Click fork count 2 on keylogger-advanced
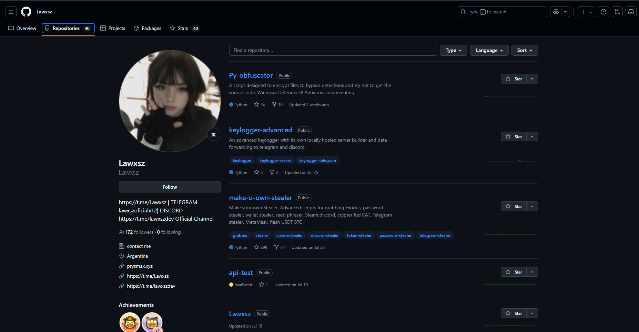 pos(274,172)
